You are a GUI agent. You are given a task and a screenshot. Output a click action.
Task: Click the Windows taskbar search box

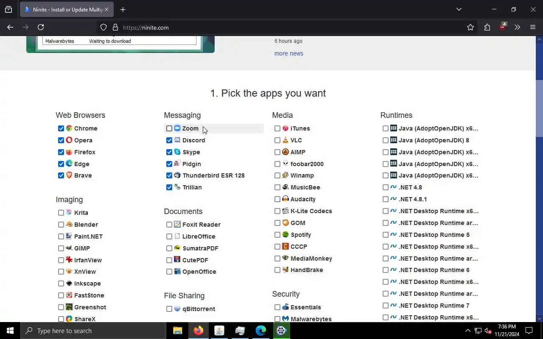point(93,331)
